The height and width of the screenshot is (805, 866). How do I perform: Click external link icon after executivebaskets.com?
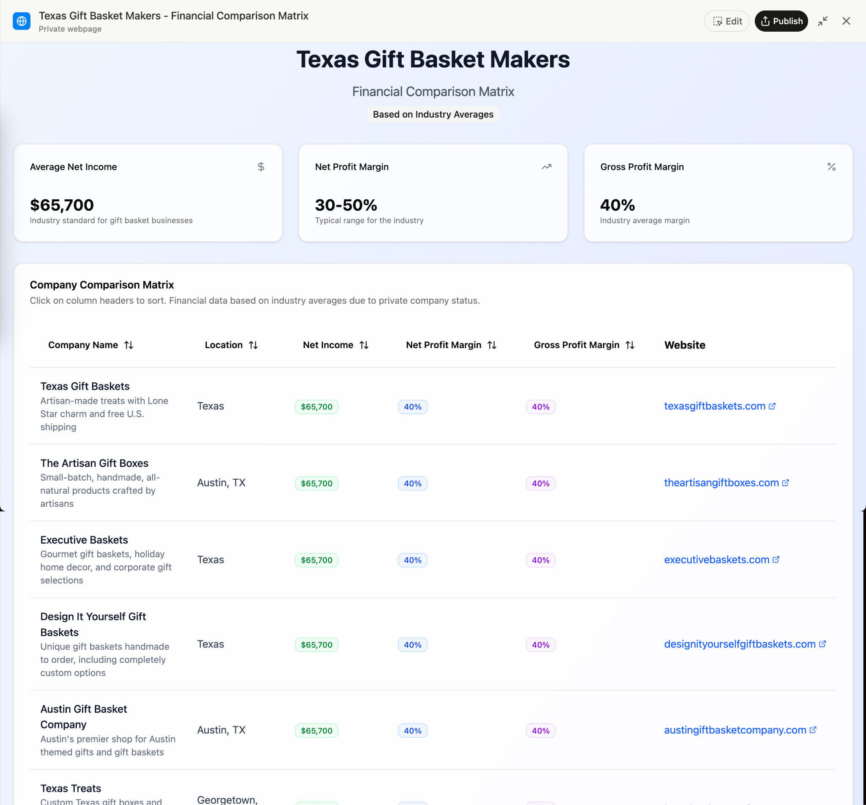[776, 559]
